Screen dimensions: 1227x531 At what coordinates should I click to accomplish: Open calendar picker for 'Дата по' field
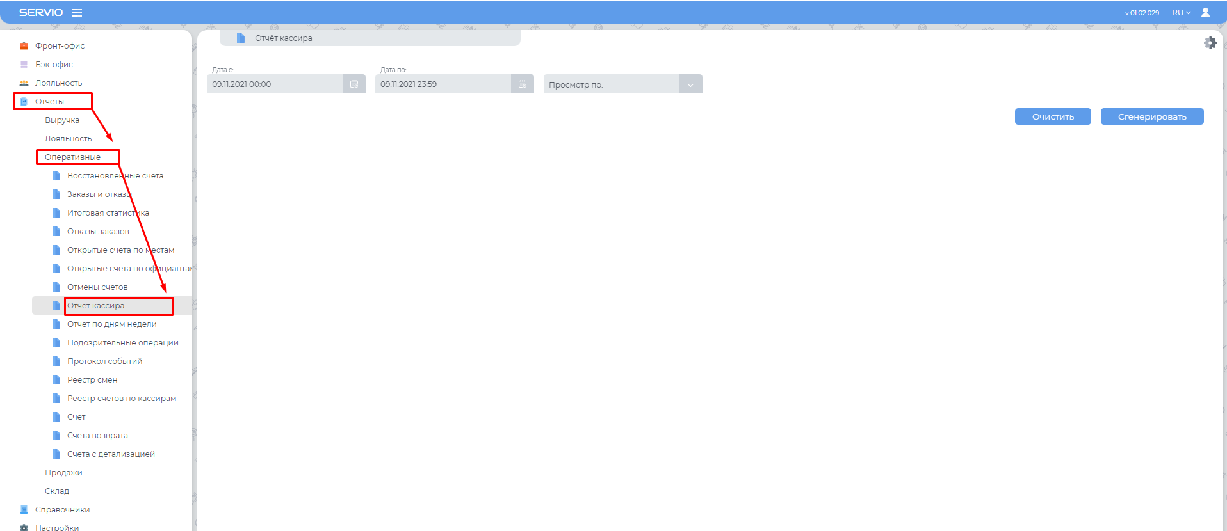523,84
